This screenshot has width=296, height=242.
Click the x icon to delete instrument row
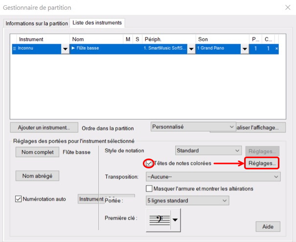(x=276, y=49)
